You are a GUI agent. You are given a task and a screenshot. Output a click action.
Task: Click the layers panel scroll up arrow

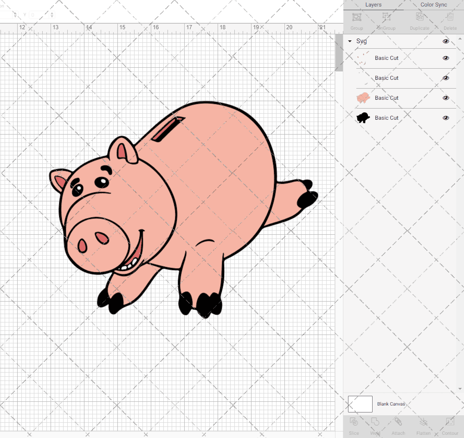tap(460, 39)
